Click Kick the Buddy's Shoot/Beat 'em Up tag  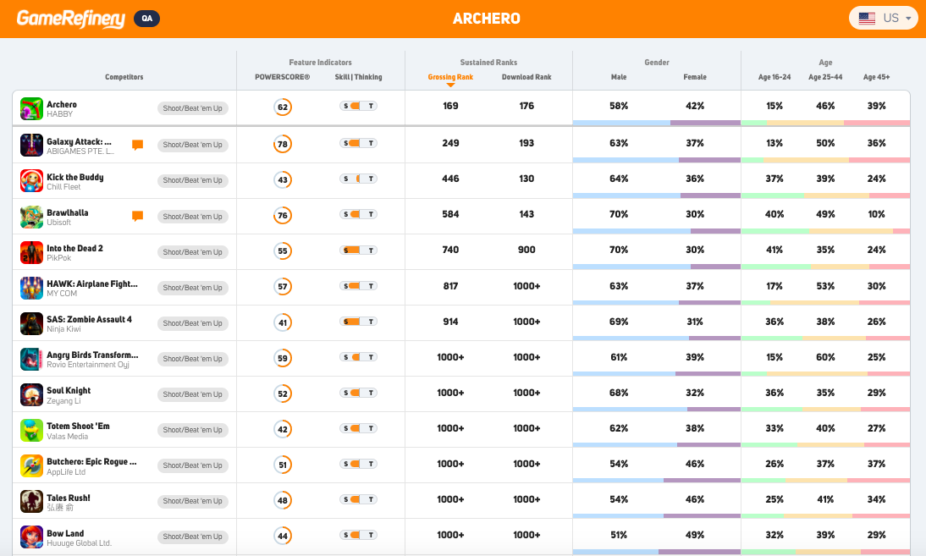(x=192, y=180)
